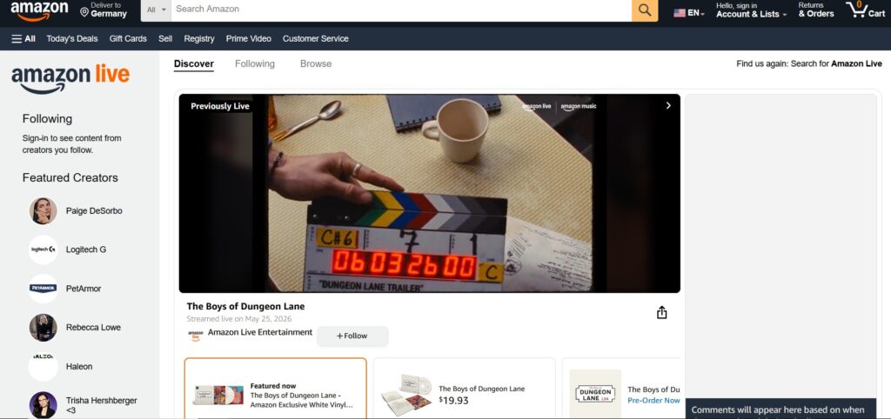Viewport: 891px width, 419px height.
Task: Open Prime Video in navigation
Action: point(248,38)
